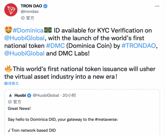
Task: Open the #TRONDAO hashtag
Action: (x=139, y=46)
